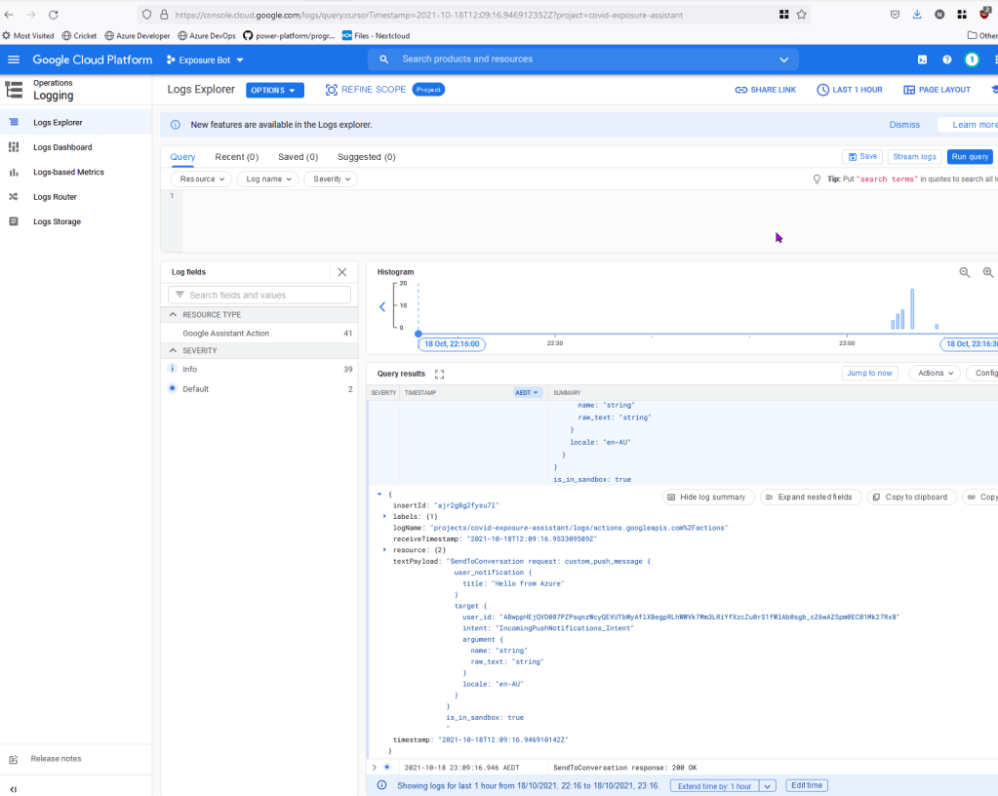Open Logs Dashboard from the sidebar
Screen dimensions: 998x796
pos(62,147)
